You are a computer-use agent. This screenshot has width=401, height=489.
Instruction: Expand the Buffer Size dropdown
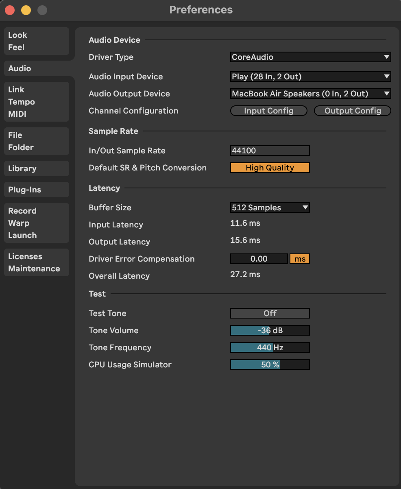(x=270, y=207)
